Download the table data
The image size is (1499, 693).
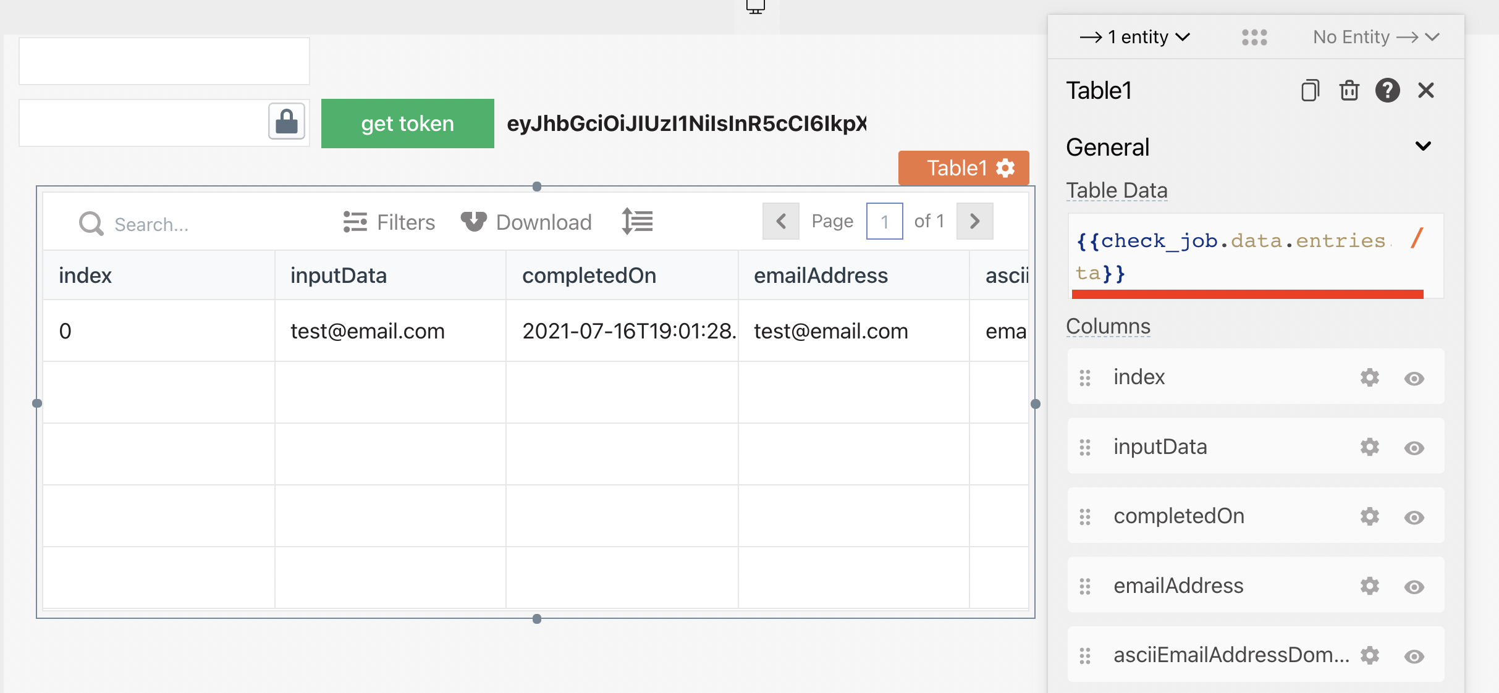tap(526, 222)
